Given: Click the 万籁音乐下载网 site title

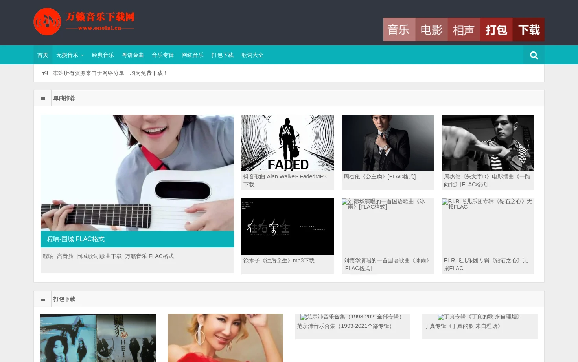Looking at the screenshot, I should coord(100,17).
